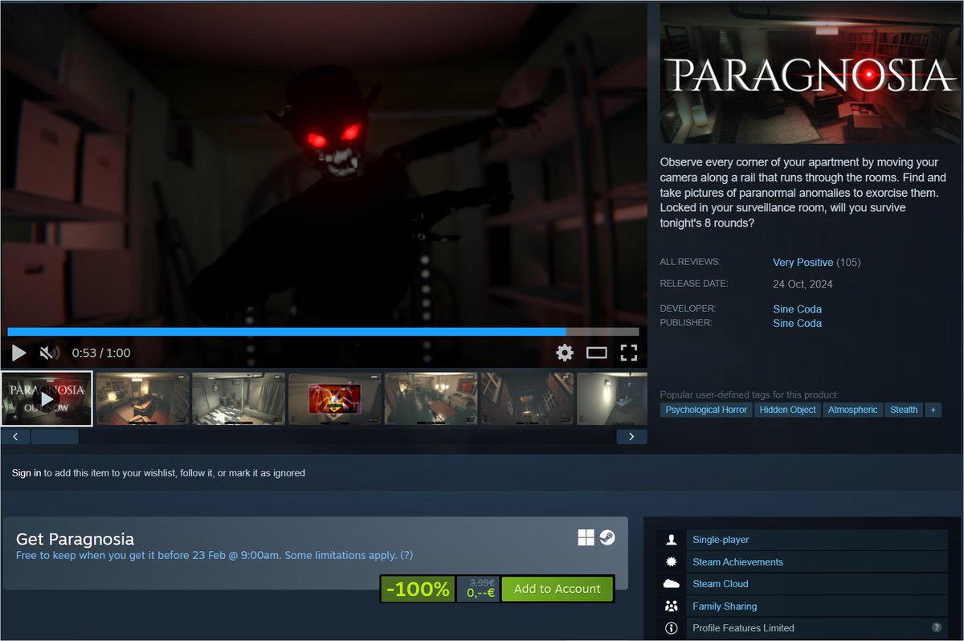This screenshot has width=964, height=641.
Task: Click the Steam Cloud icon
Action: coord(672,584)
